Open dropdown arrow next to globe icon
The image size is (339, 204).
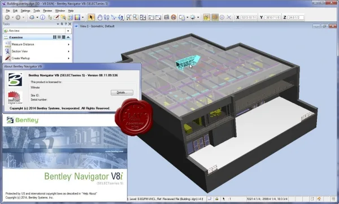[x=37, y=18]
